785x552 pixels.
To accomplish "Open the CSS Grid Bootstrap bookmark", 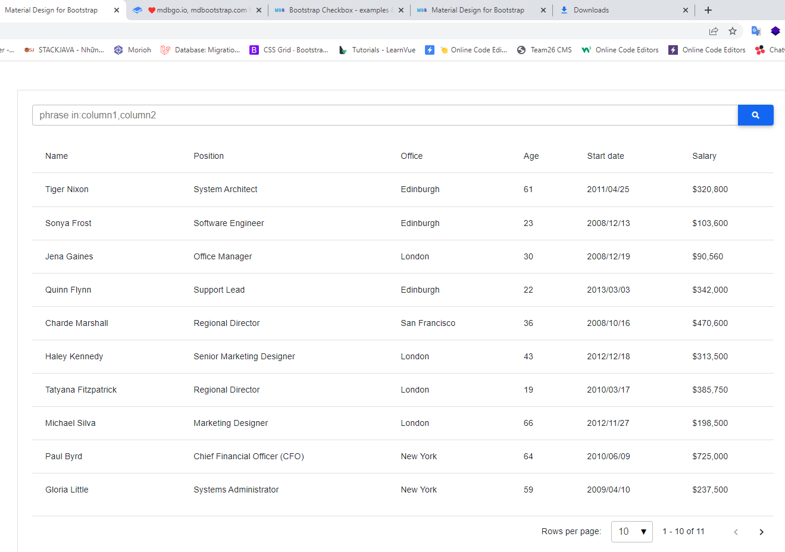I will pos(289,50).
